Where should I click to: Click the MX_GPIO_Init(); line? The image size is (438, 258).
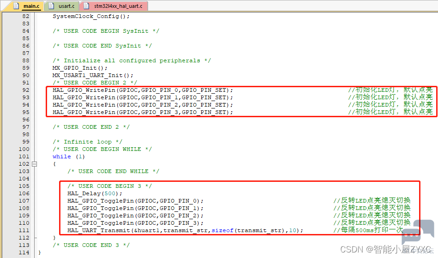[80, 68]
